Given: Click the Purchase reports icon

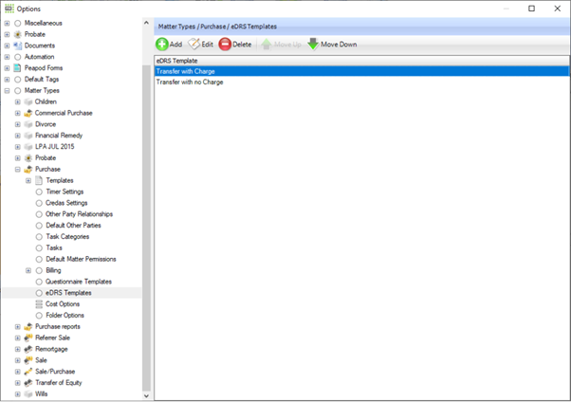Looking at the screenshot, I should [x=28, y=326].
